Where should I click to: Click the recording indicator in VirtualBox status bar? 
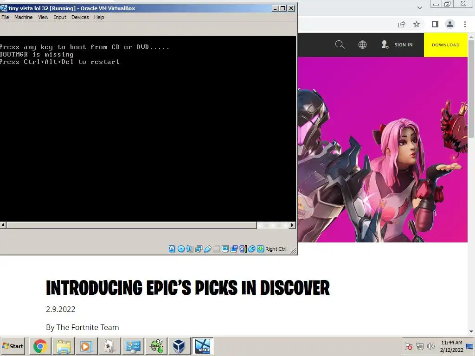tap(234, 249)
